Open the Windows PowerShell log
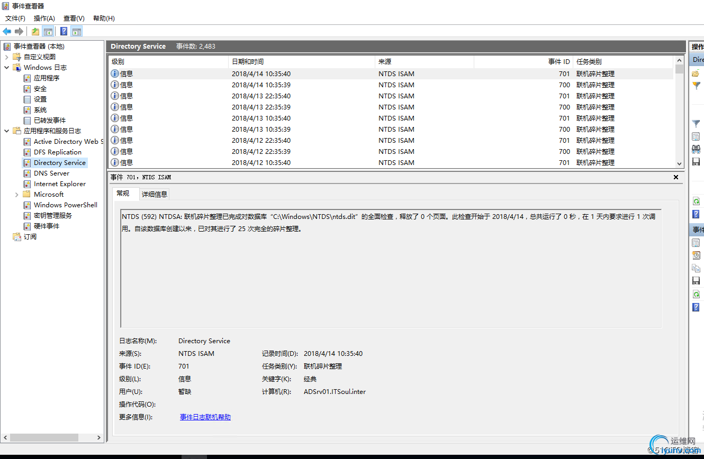The height and width of the screenshot is (459, 704). [66, 205]
